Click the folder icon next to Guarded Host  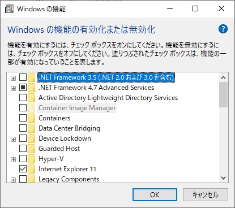[31, 149]
